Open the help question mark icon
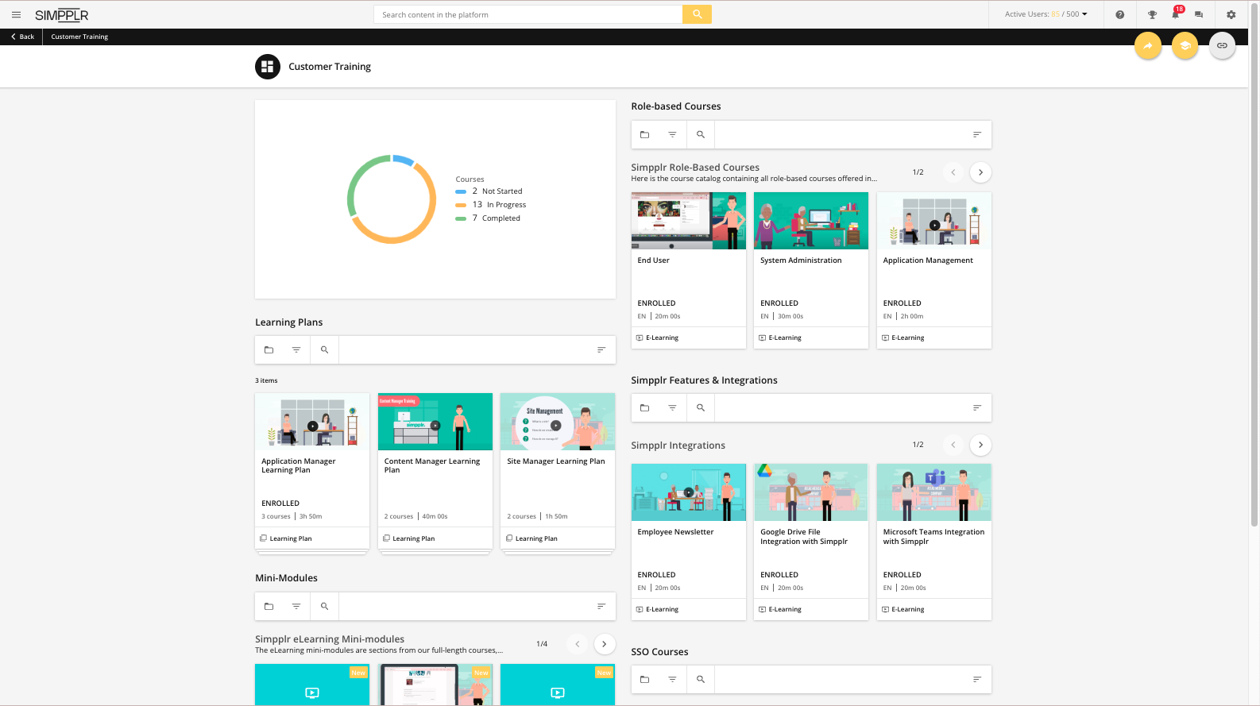 (x=1119, y=14)
